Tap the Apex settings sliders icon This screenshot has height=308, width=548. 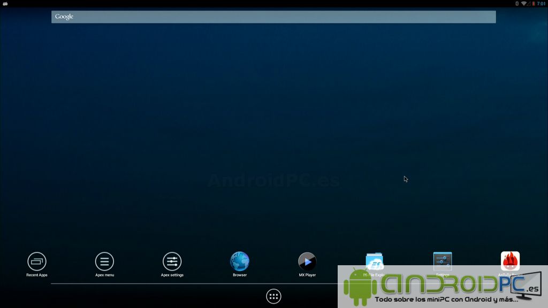(x=171, y=261)
